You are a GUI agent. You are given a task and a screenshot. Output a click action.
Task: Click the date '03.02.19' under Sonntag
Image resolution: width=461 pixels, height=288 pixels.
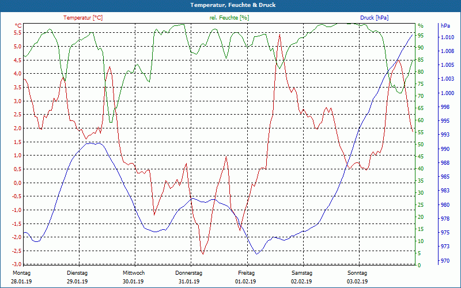tap(357, 282)
